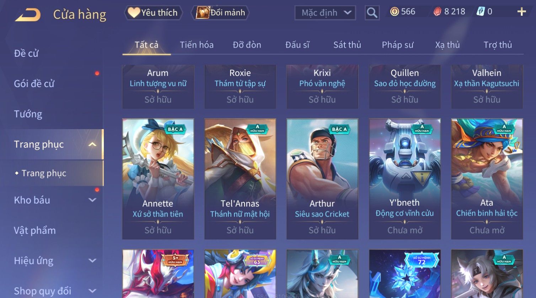Open Gói đề cử in sidebar
536x298 pixels.
click(34, 84)
